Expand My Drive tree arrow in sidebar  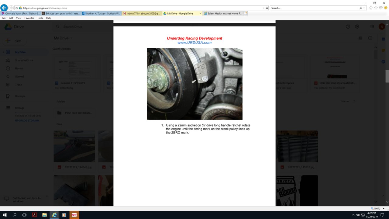pyautogui.click(x=3, y=52)
